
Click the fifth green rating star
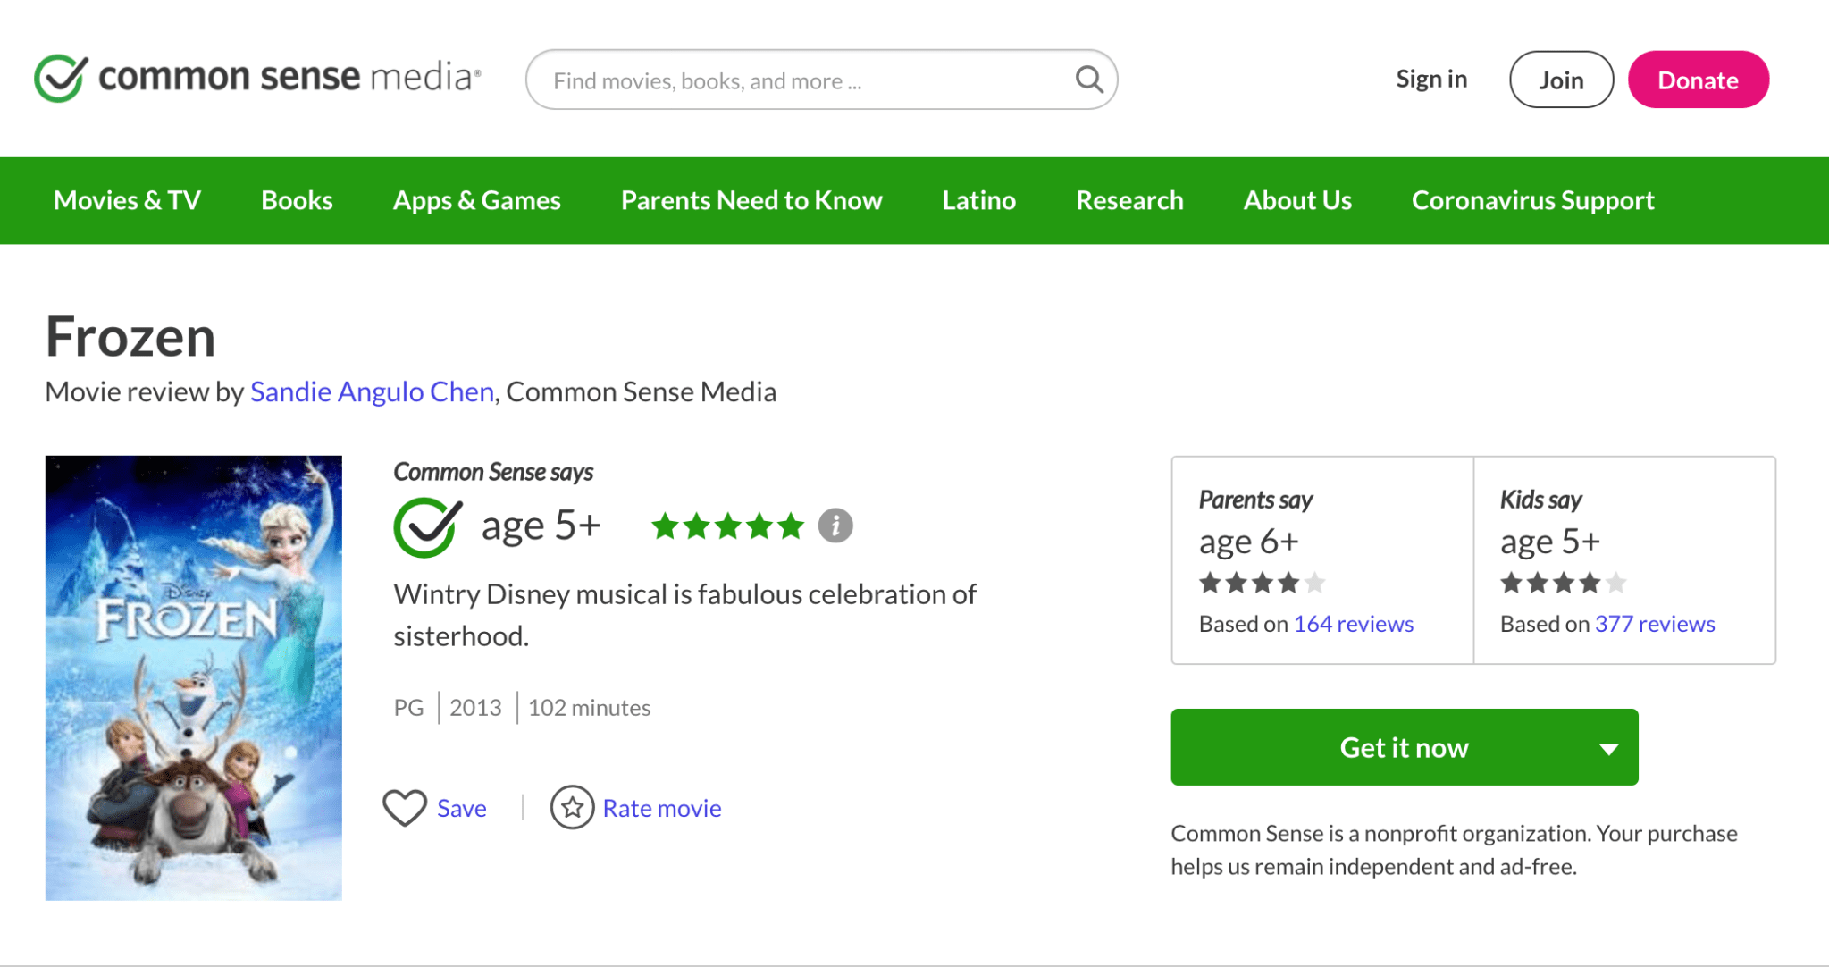792,526
